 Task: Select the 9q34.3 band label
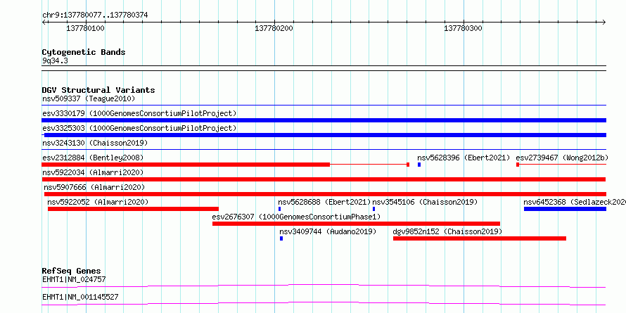coord(55,61)
